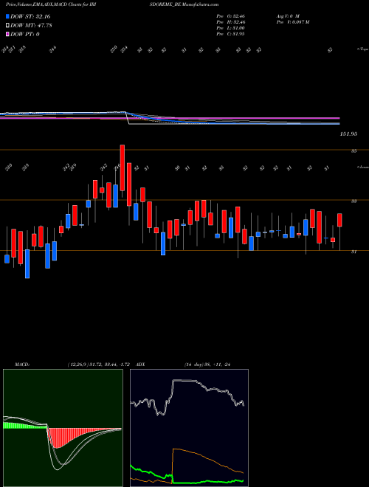This screenshot has width=369, height=487.
Task: Open the MACD histogram chart panel
Action: (x=63, y=428)
